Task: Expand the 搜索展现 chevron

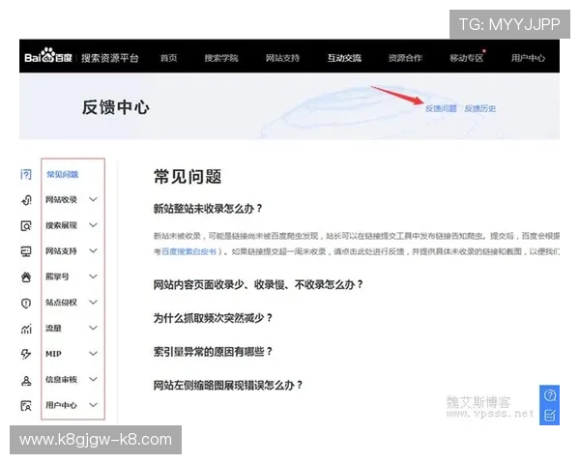Action: click(x=93, y=225)
